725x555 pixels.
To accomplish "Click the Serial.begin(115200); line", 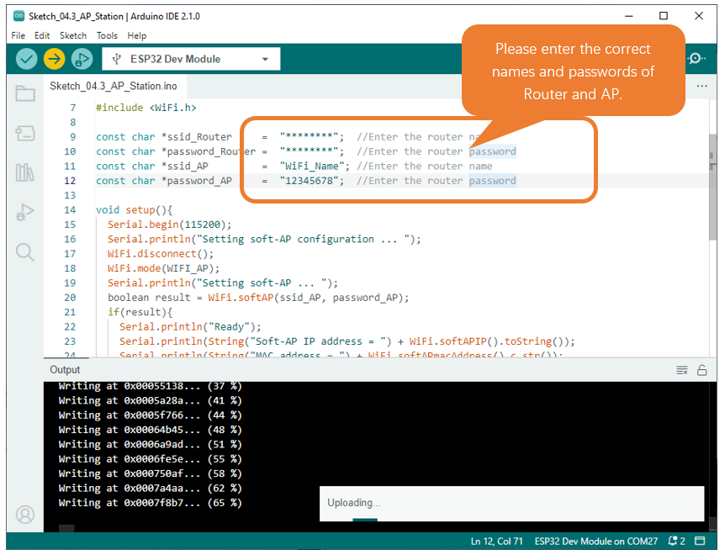I will tap(169, 225).
